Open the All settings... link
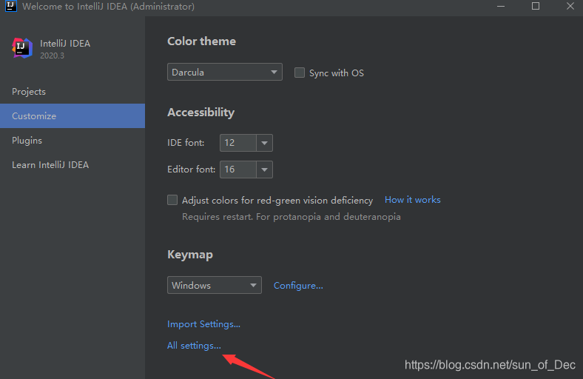Viewport: 583px width, 379px height. [194, 346]
